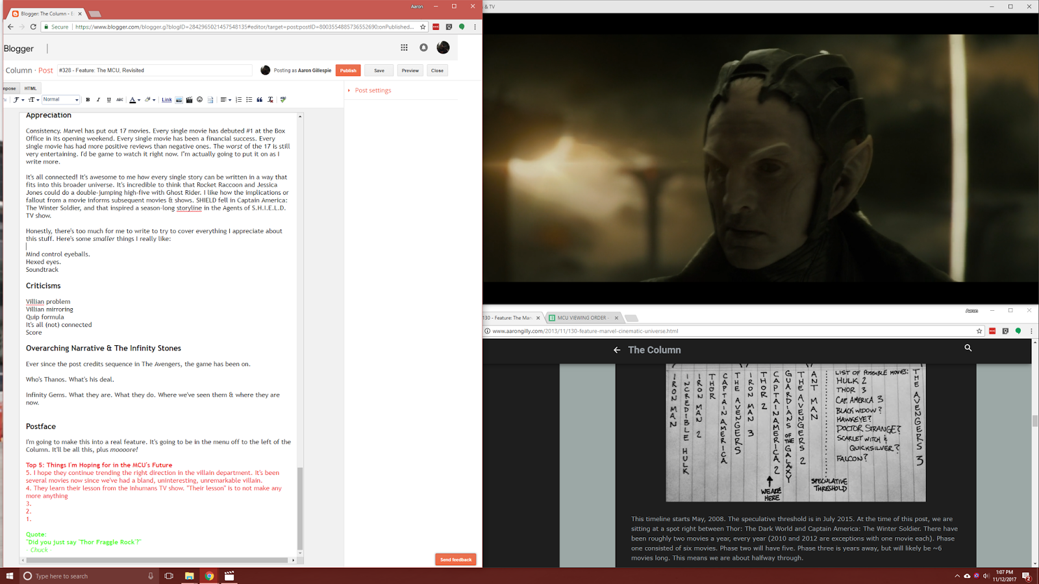
Task: Bookmark the Blogger page with the star
Action: coord(423,27)
